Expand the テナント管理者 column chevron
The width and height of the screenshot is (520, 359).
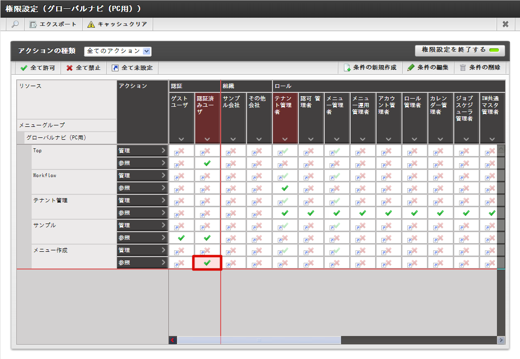[285, 139]
